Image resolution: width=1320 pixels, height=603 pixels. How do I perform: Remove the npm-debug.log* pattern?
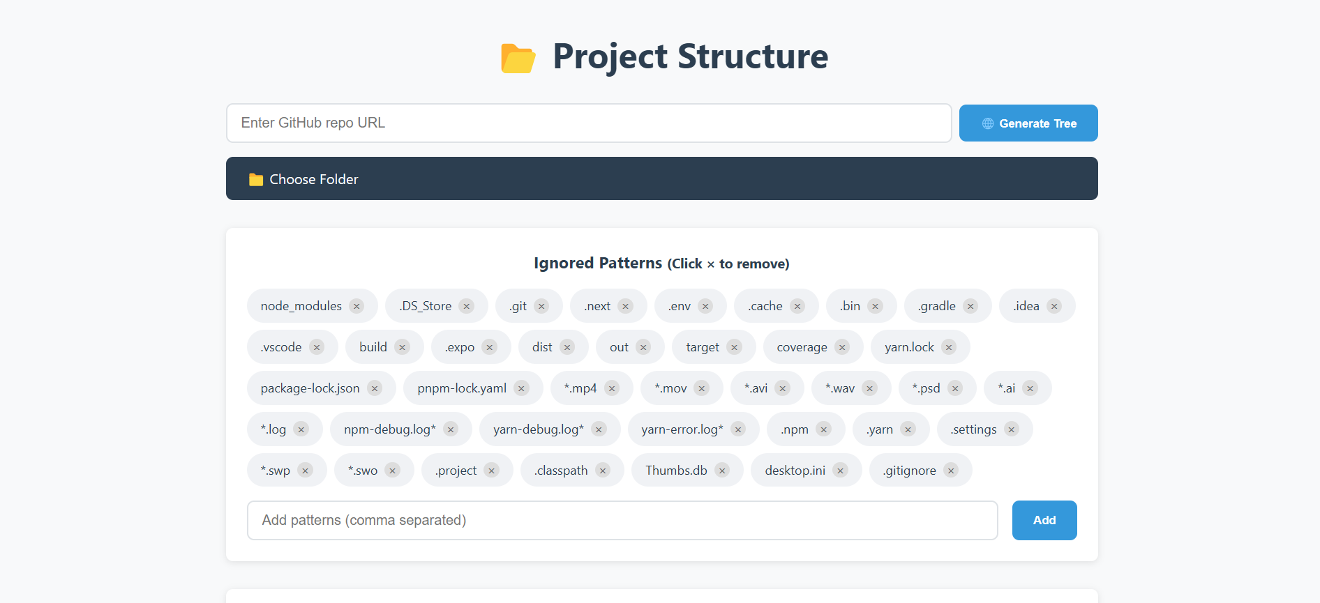[451, 429]
